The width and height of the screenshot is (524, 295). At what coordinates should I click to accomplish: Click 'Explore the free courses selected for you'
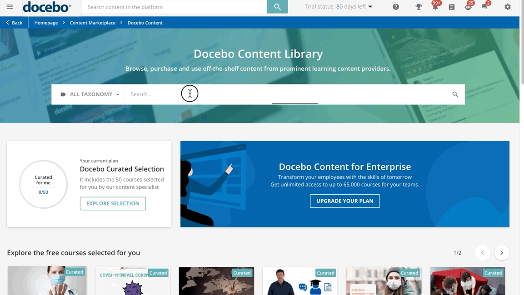74,253
